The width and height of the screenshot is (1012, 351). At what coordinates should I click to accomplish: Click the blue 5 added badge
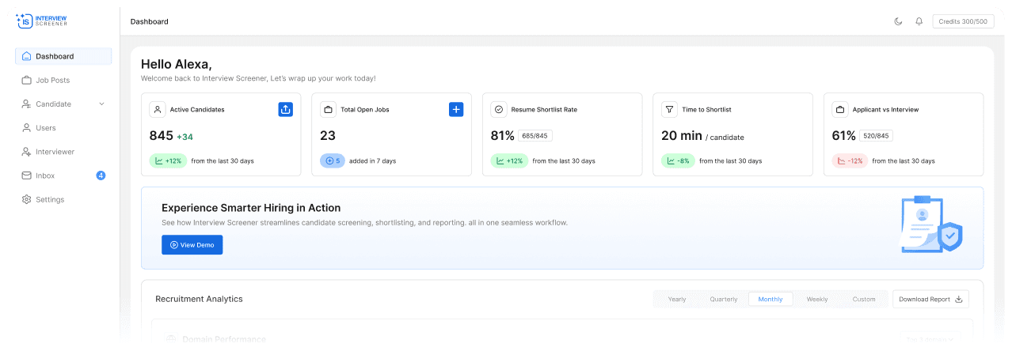pos(333,160)
